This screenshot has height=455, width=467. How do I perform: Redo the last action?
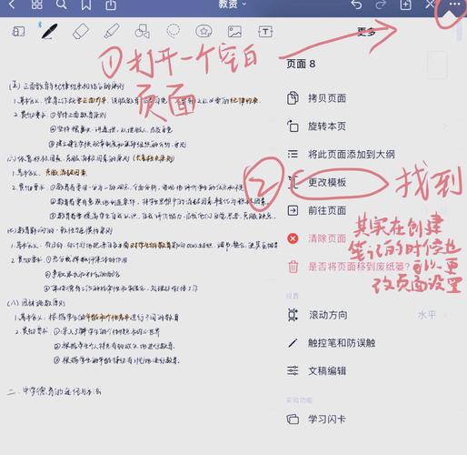point(381,5)
